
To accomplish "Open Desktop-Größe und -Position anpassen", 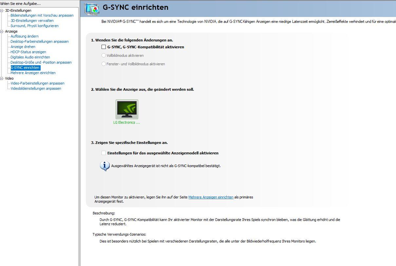I will (x=41, y=62).
